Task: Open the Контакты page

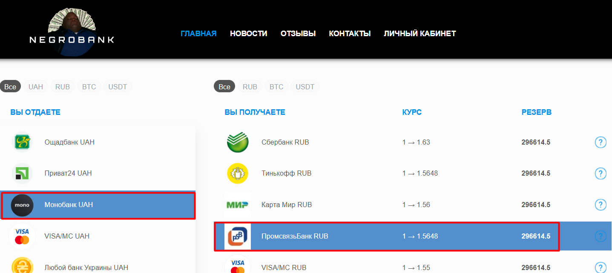Action: (x=350, y=34)
